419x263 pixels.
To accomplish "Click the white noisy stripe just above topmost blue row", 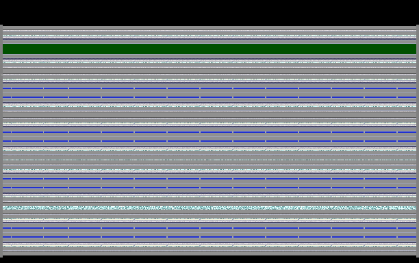I will point(209,80).
